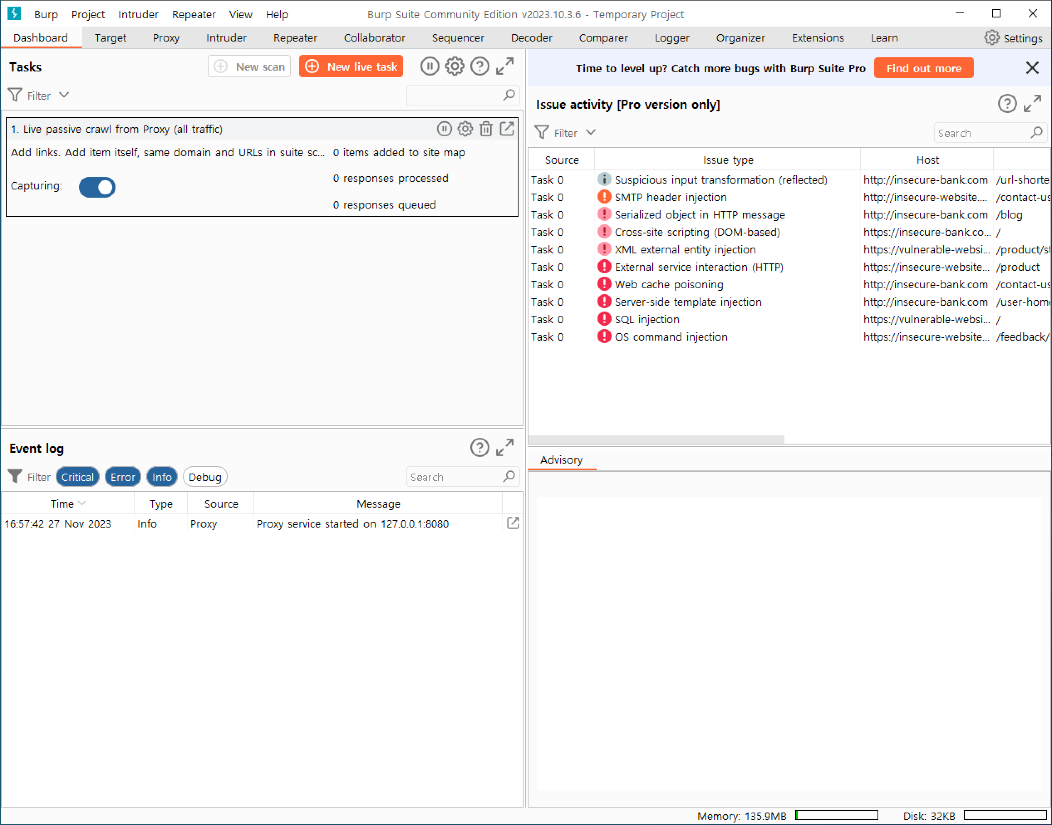Click the Memory usage bar in the status bar
Image resolution: width=1052 pixels, height=825 pixels.
[x=836, y=815]
